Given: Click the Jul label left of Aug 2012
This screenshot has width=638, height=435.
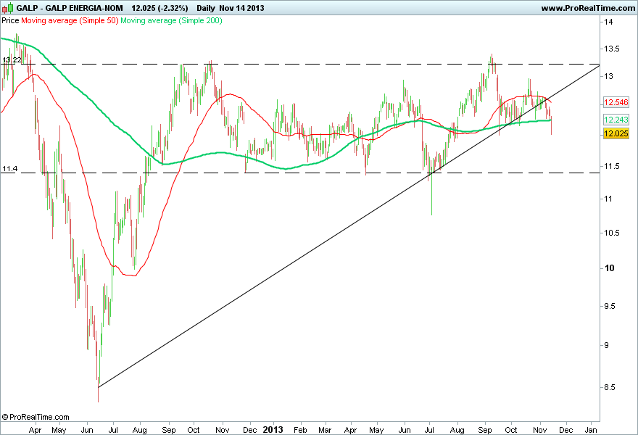Looking at the screenshot, I should pos(113,430).
